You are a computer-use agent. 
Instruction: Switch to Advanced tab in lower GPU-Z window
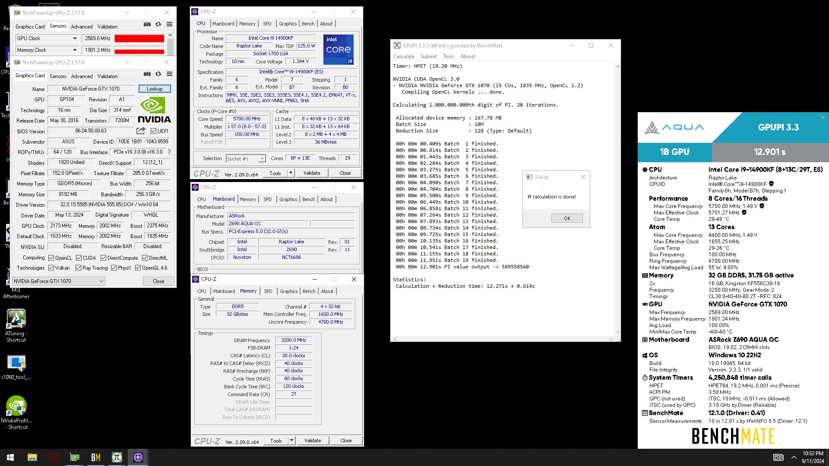pos(82,76)
